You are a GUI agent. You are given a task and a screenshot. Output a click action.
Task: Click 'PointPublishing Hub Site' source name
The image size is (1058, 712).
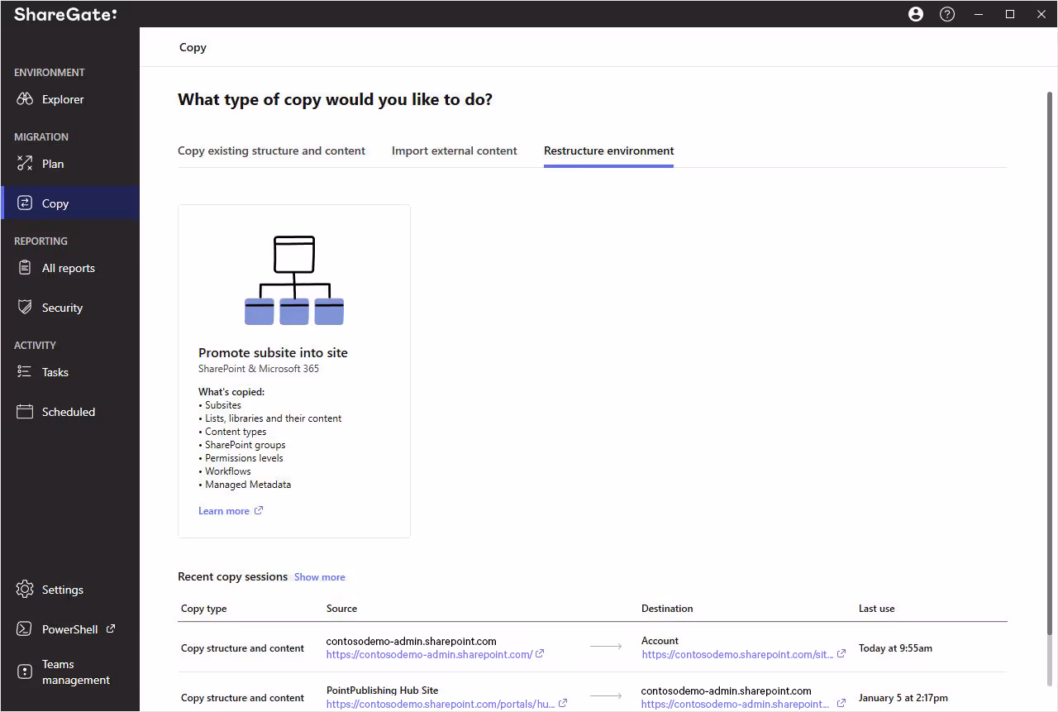pyautogui.click(x=382, y=690)
